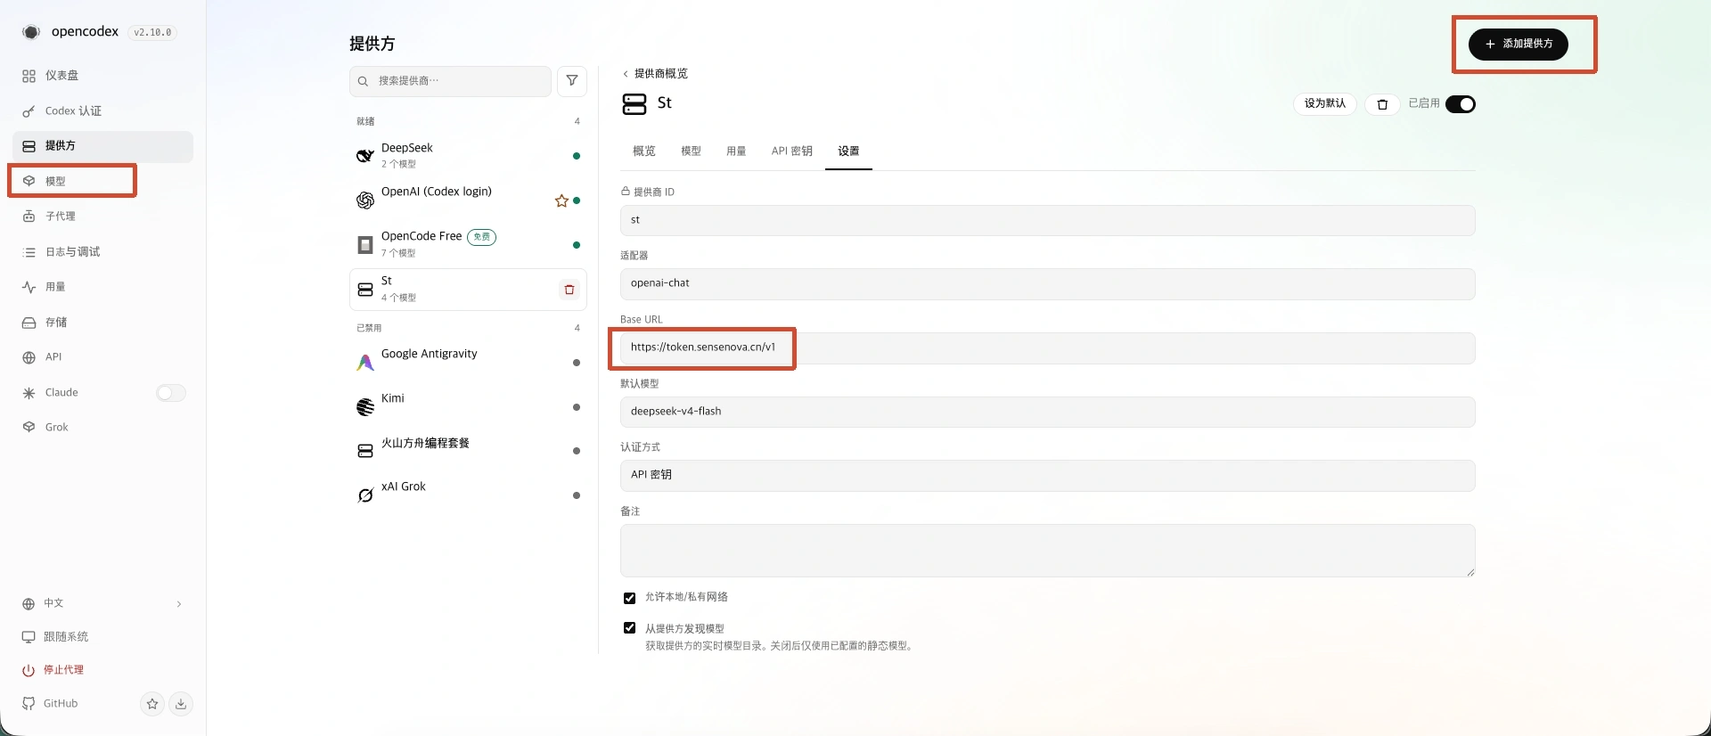
Task: Select the DeepSeek provider
Action: coord(468,156)
